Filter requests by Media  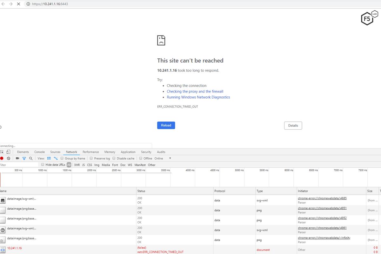[x=106, y=165]
